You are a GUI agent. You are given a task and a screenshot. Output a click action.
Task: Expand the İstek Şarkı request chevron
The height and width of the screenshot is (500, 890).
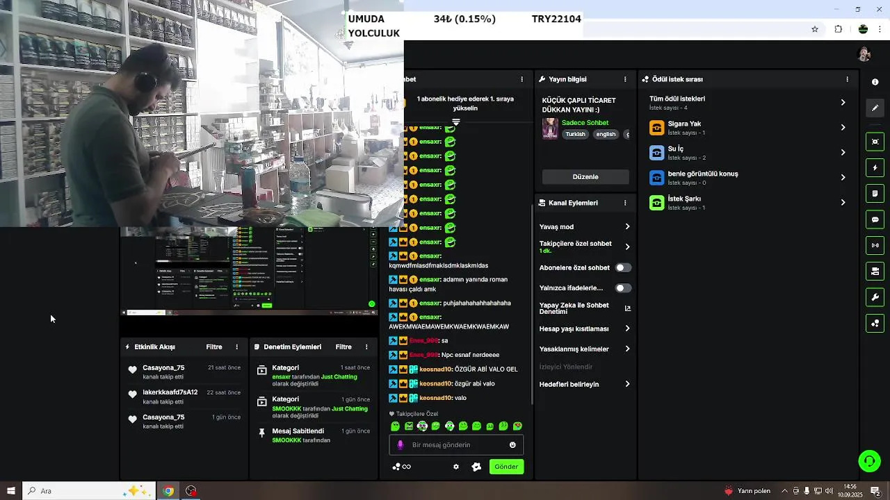coord(843,202)
